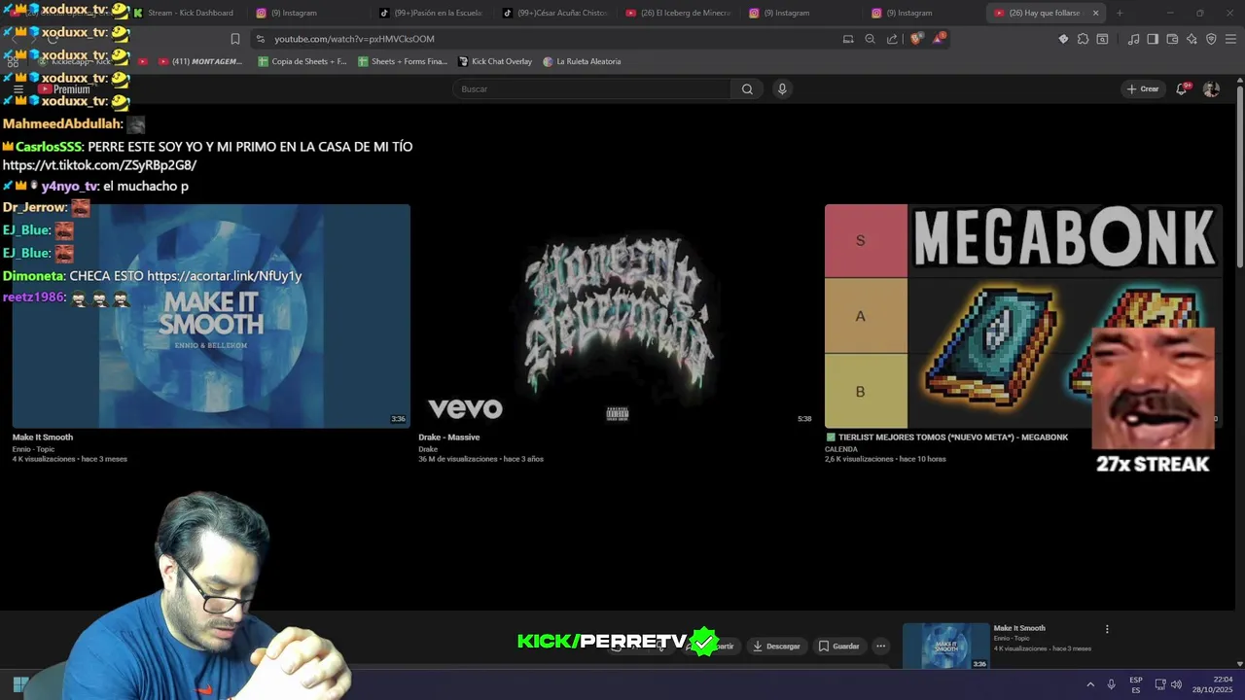The height and width of the screenshot is (700, 1245).
Task: Close the Hay que follarse tab
Action: click(x=1095, y=13)
